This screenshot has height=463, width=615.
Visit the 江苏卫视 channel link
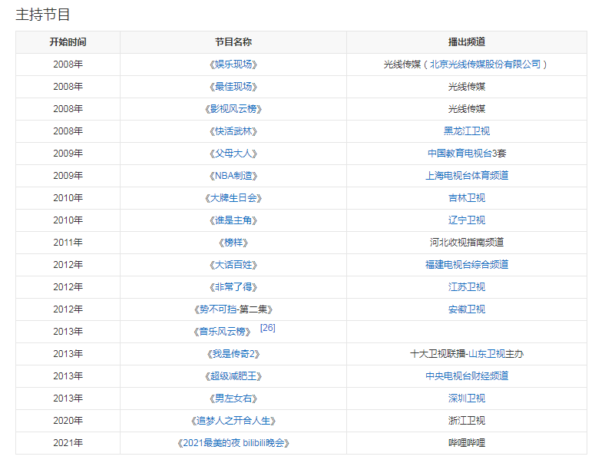466,287
